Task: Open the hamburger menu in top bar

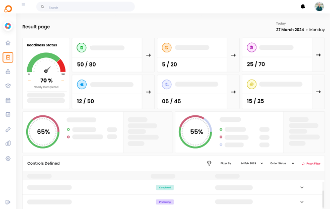Action: 24,5
